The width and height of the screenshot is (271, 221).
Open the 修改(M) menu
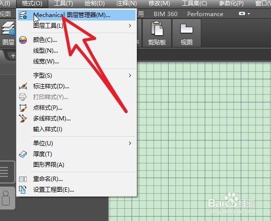click(x=159, y=3)
